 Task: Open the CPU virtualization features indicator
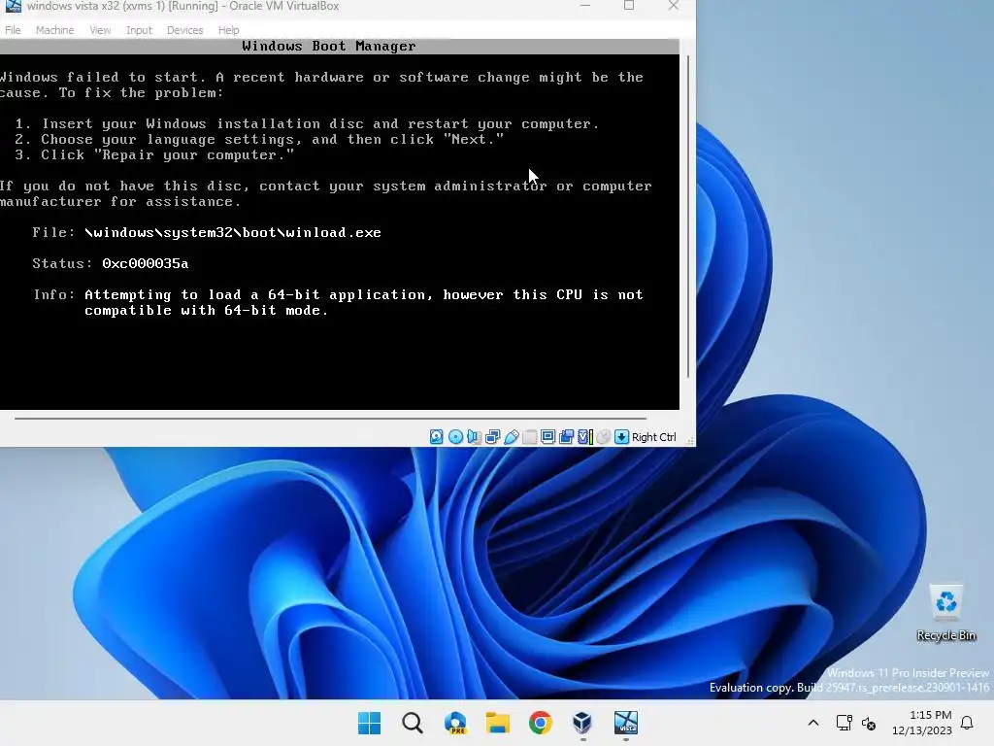pos(585,437)
